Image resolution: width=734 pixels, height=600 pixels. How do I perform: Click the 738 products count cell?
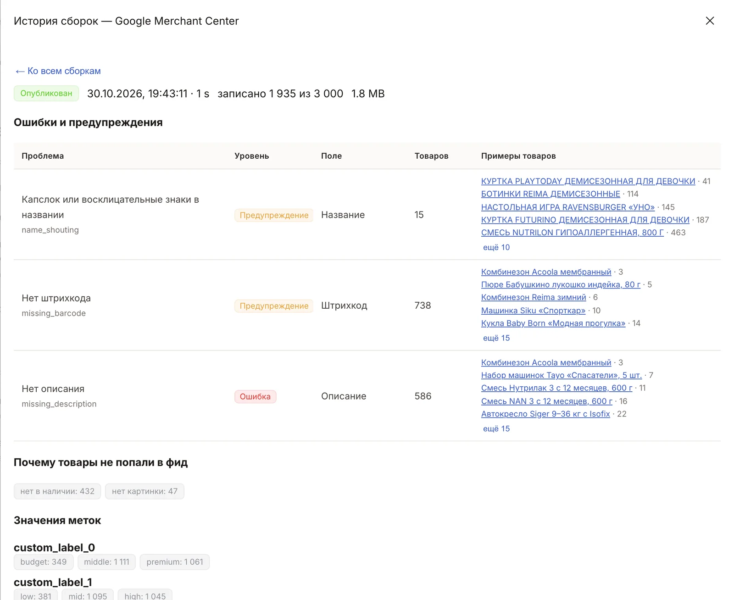tap(423, 306)
